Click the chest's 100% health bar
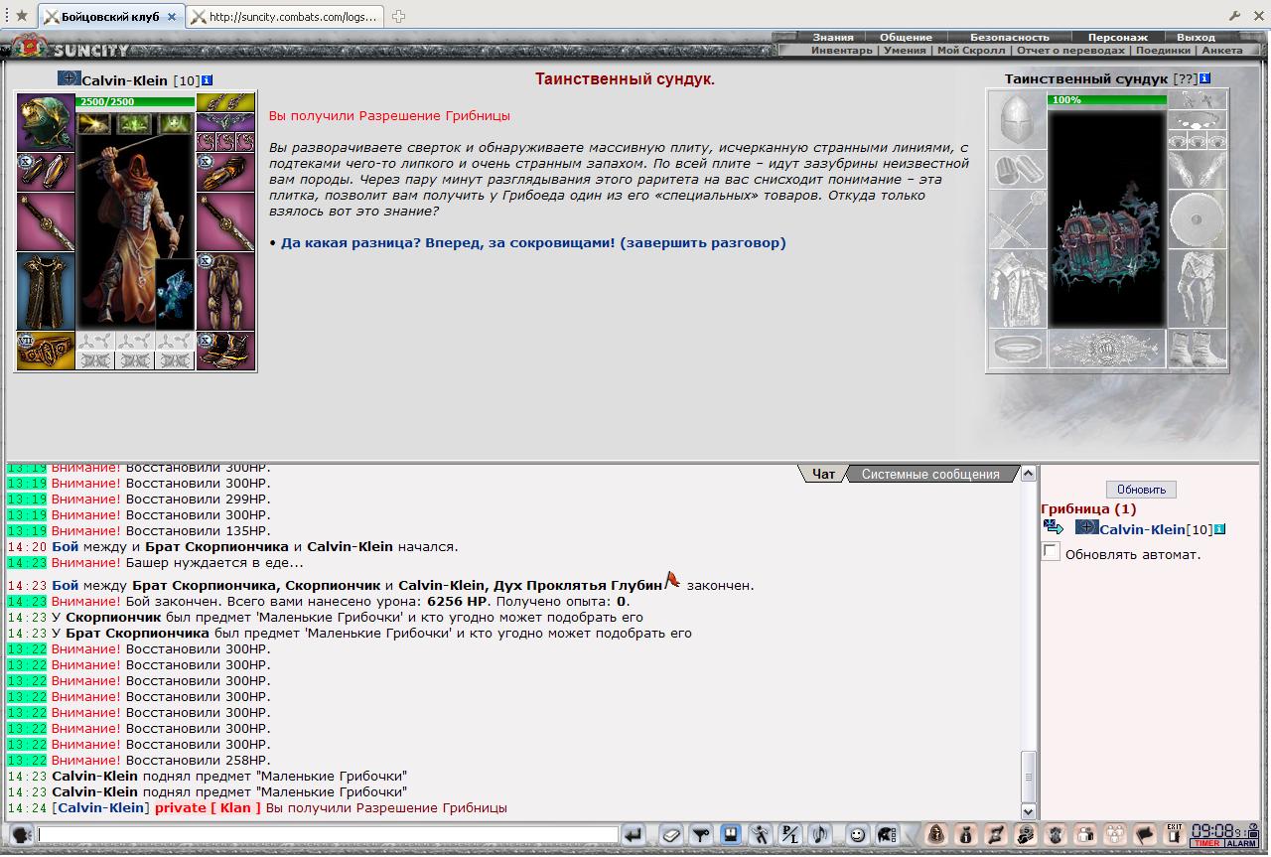 click(1107, 100)
